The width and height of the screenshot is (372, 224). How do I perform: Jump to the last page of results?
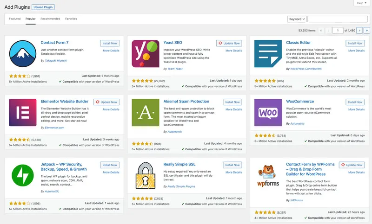tap(367, 30)
